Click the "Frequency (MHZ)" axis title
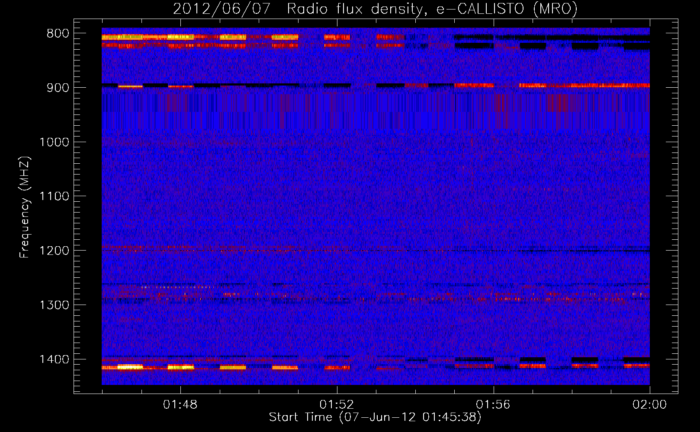This screenshot has height=432, width=700. [x=25, y=207]
